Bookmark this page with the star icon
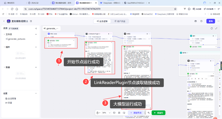Viewport: 222px width, 119px height. tap(175, 9)
